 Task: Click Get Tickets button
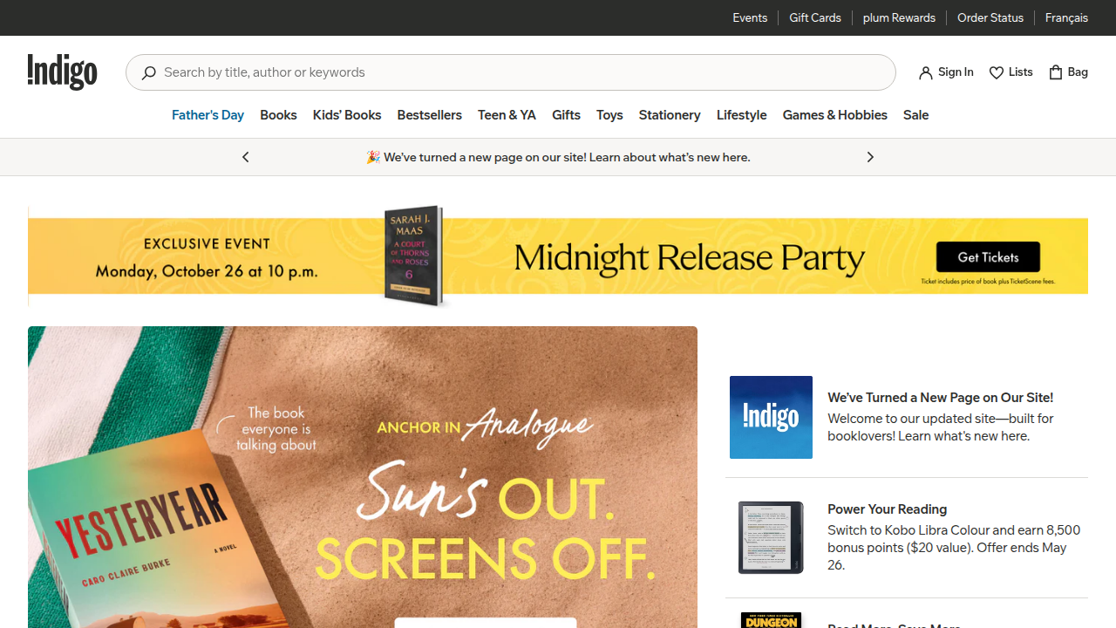[x=988, y=257]
